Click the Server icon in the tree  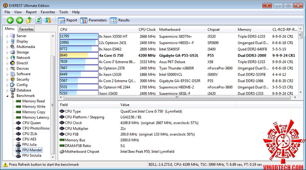pos(13,36)
